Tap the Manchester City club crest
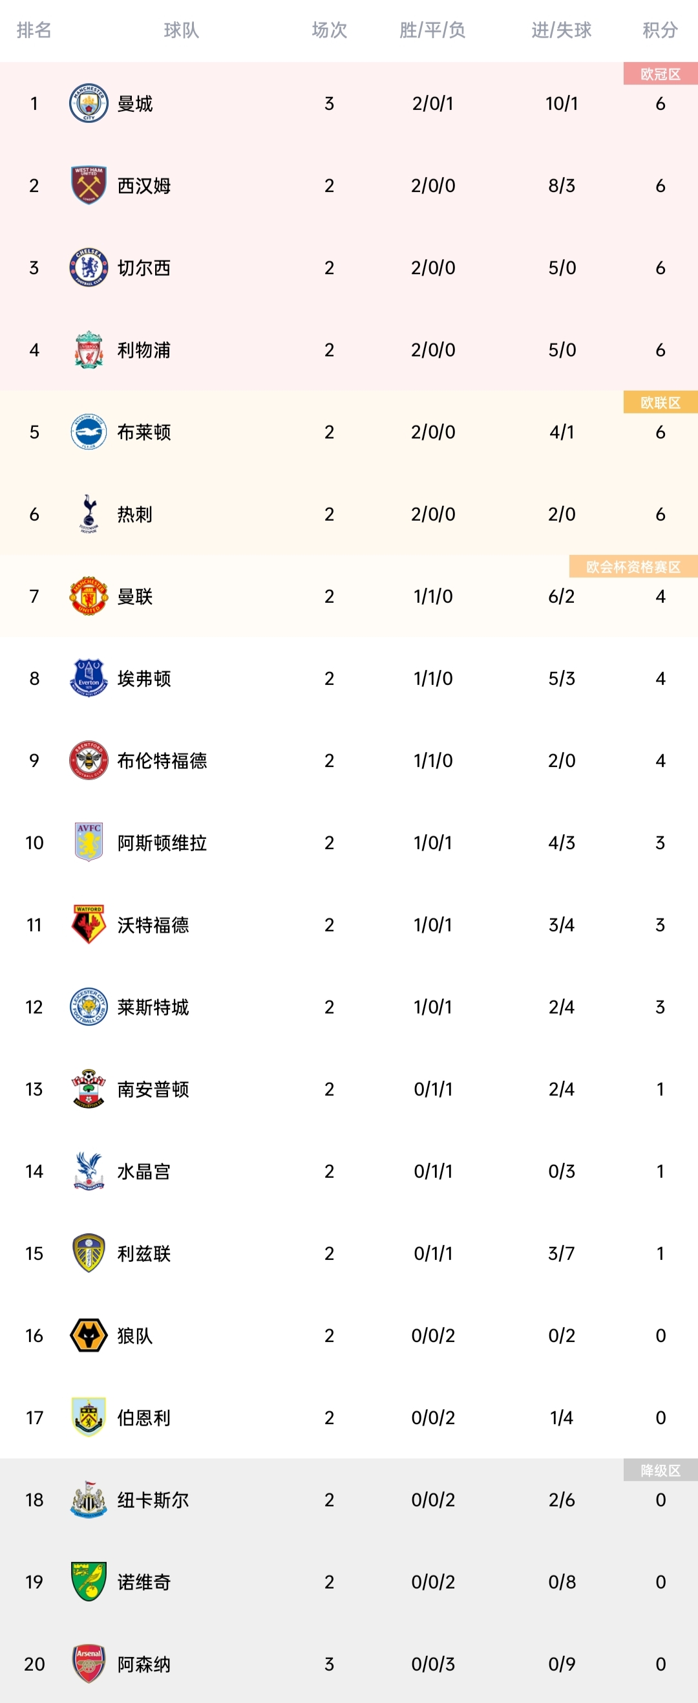The width and height of the screenshot is (698, 1703). pyautogui.click(x=89, y=103)
